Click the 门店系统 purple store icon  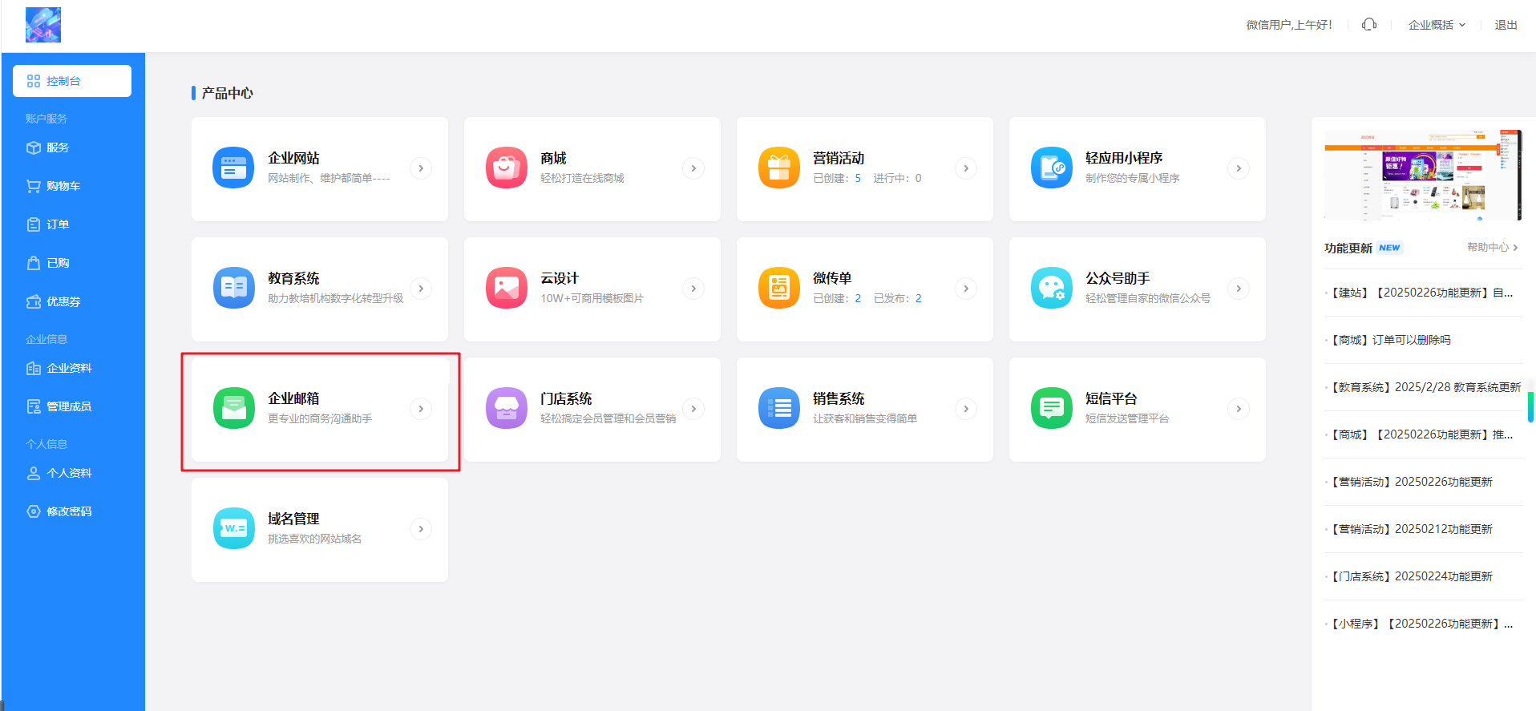pos(506,408)
